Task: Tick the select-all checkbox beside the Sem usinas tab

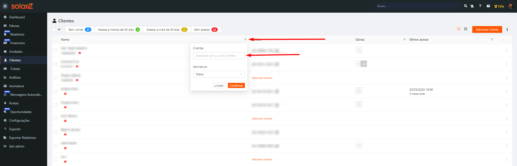Action: tap(54, 30)
